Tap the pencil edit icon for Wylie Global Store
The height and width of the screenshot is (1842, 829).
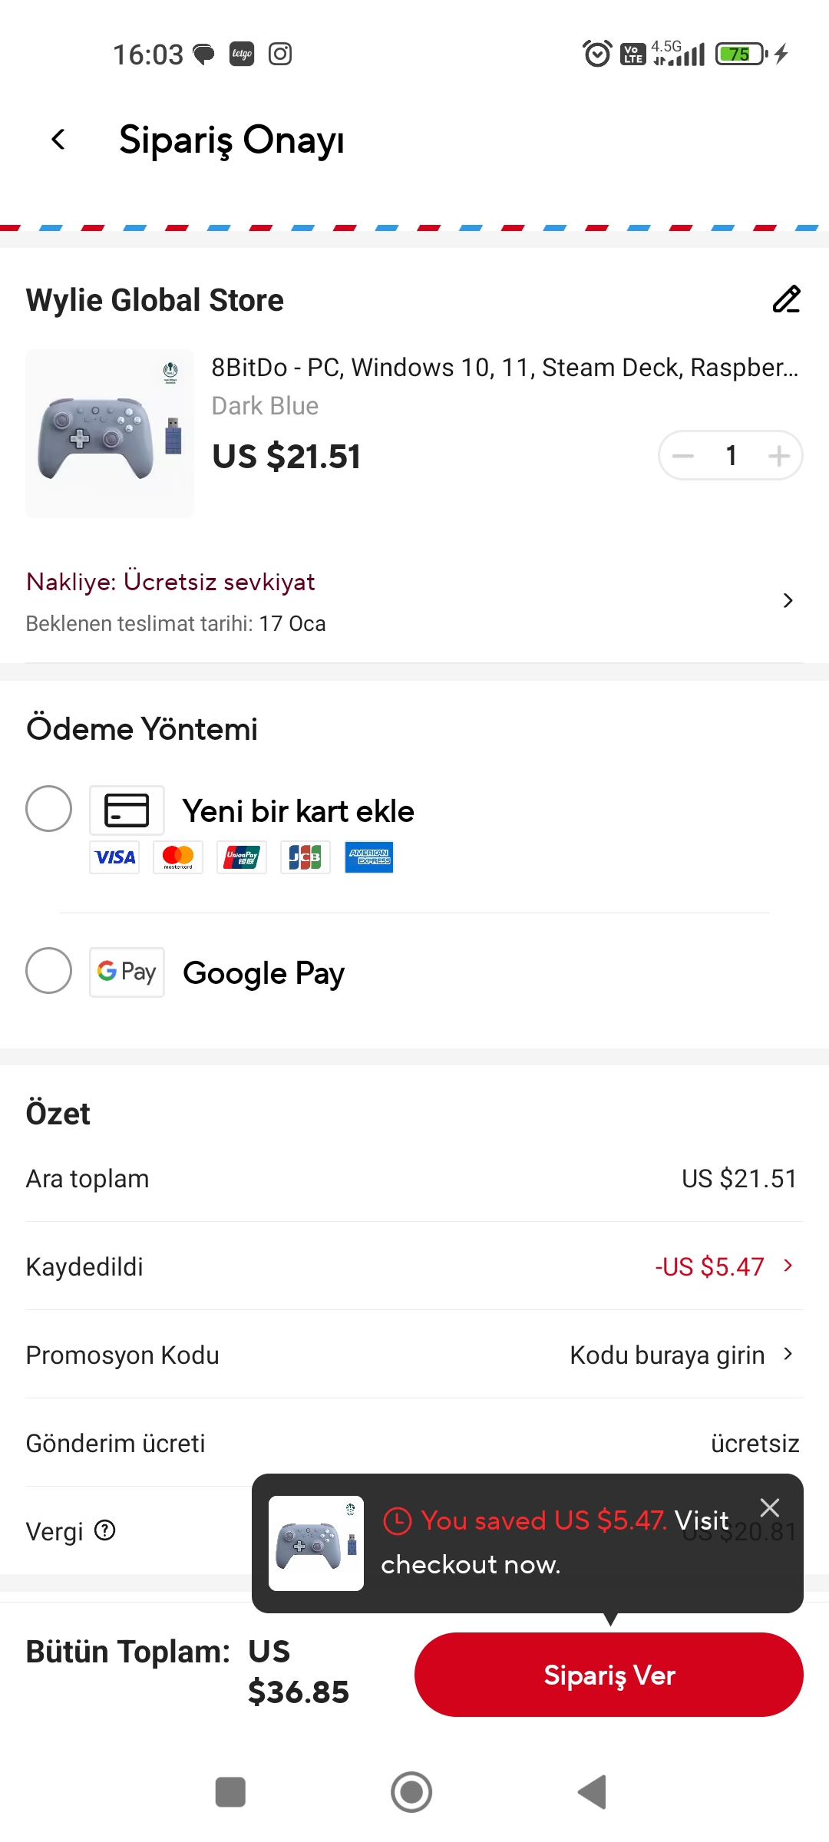[786, 299]
